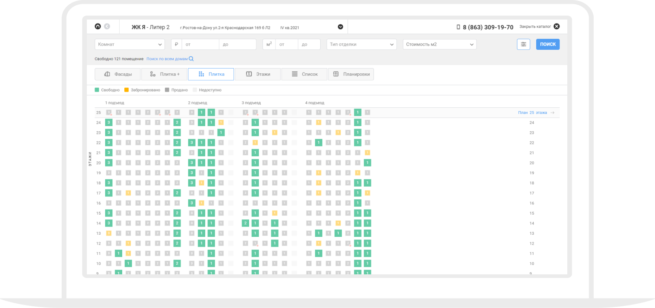Click the home icon in the header
Screen dimensions: 655x308
98,26
